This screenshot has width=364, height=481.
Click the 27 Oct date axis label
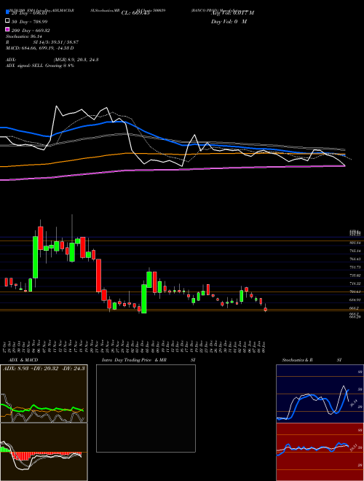point(6,347)
